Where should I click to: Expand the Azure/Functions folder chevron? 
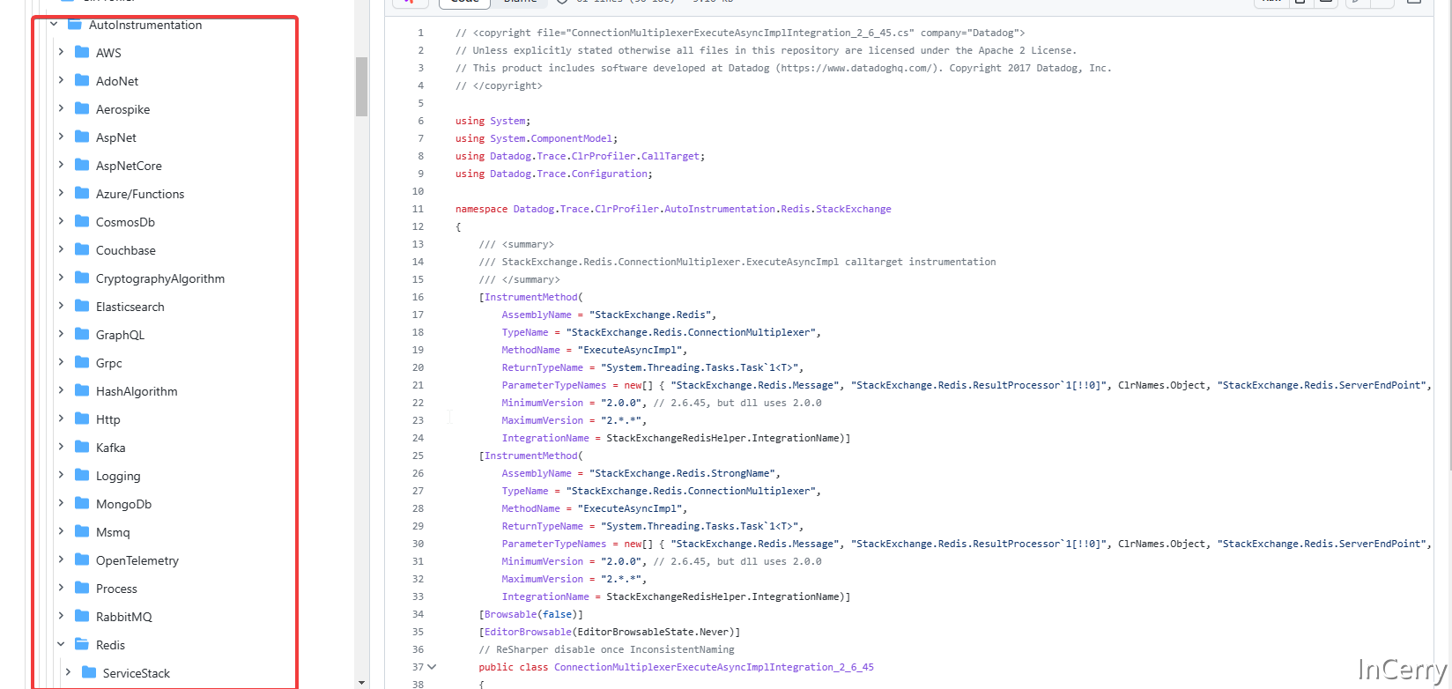click(61, 193)
